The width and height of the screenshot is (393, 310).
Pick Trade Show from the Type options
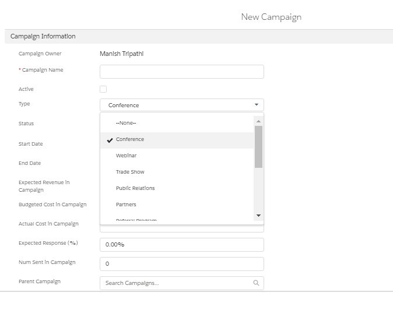[x=130, y=172]
